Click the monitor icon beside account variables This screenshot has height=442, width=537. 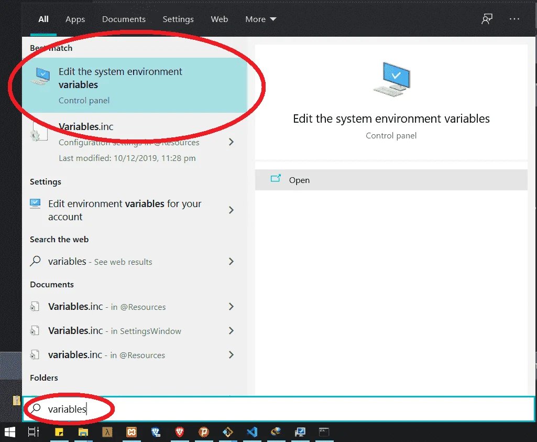(35, 204)
